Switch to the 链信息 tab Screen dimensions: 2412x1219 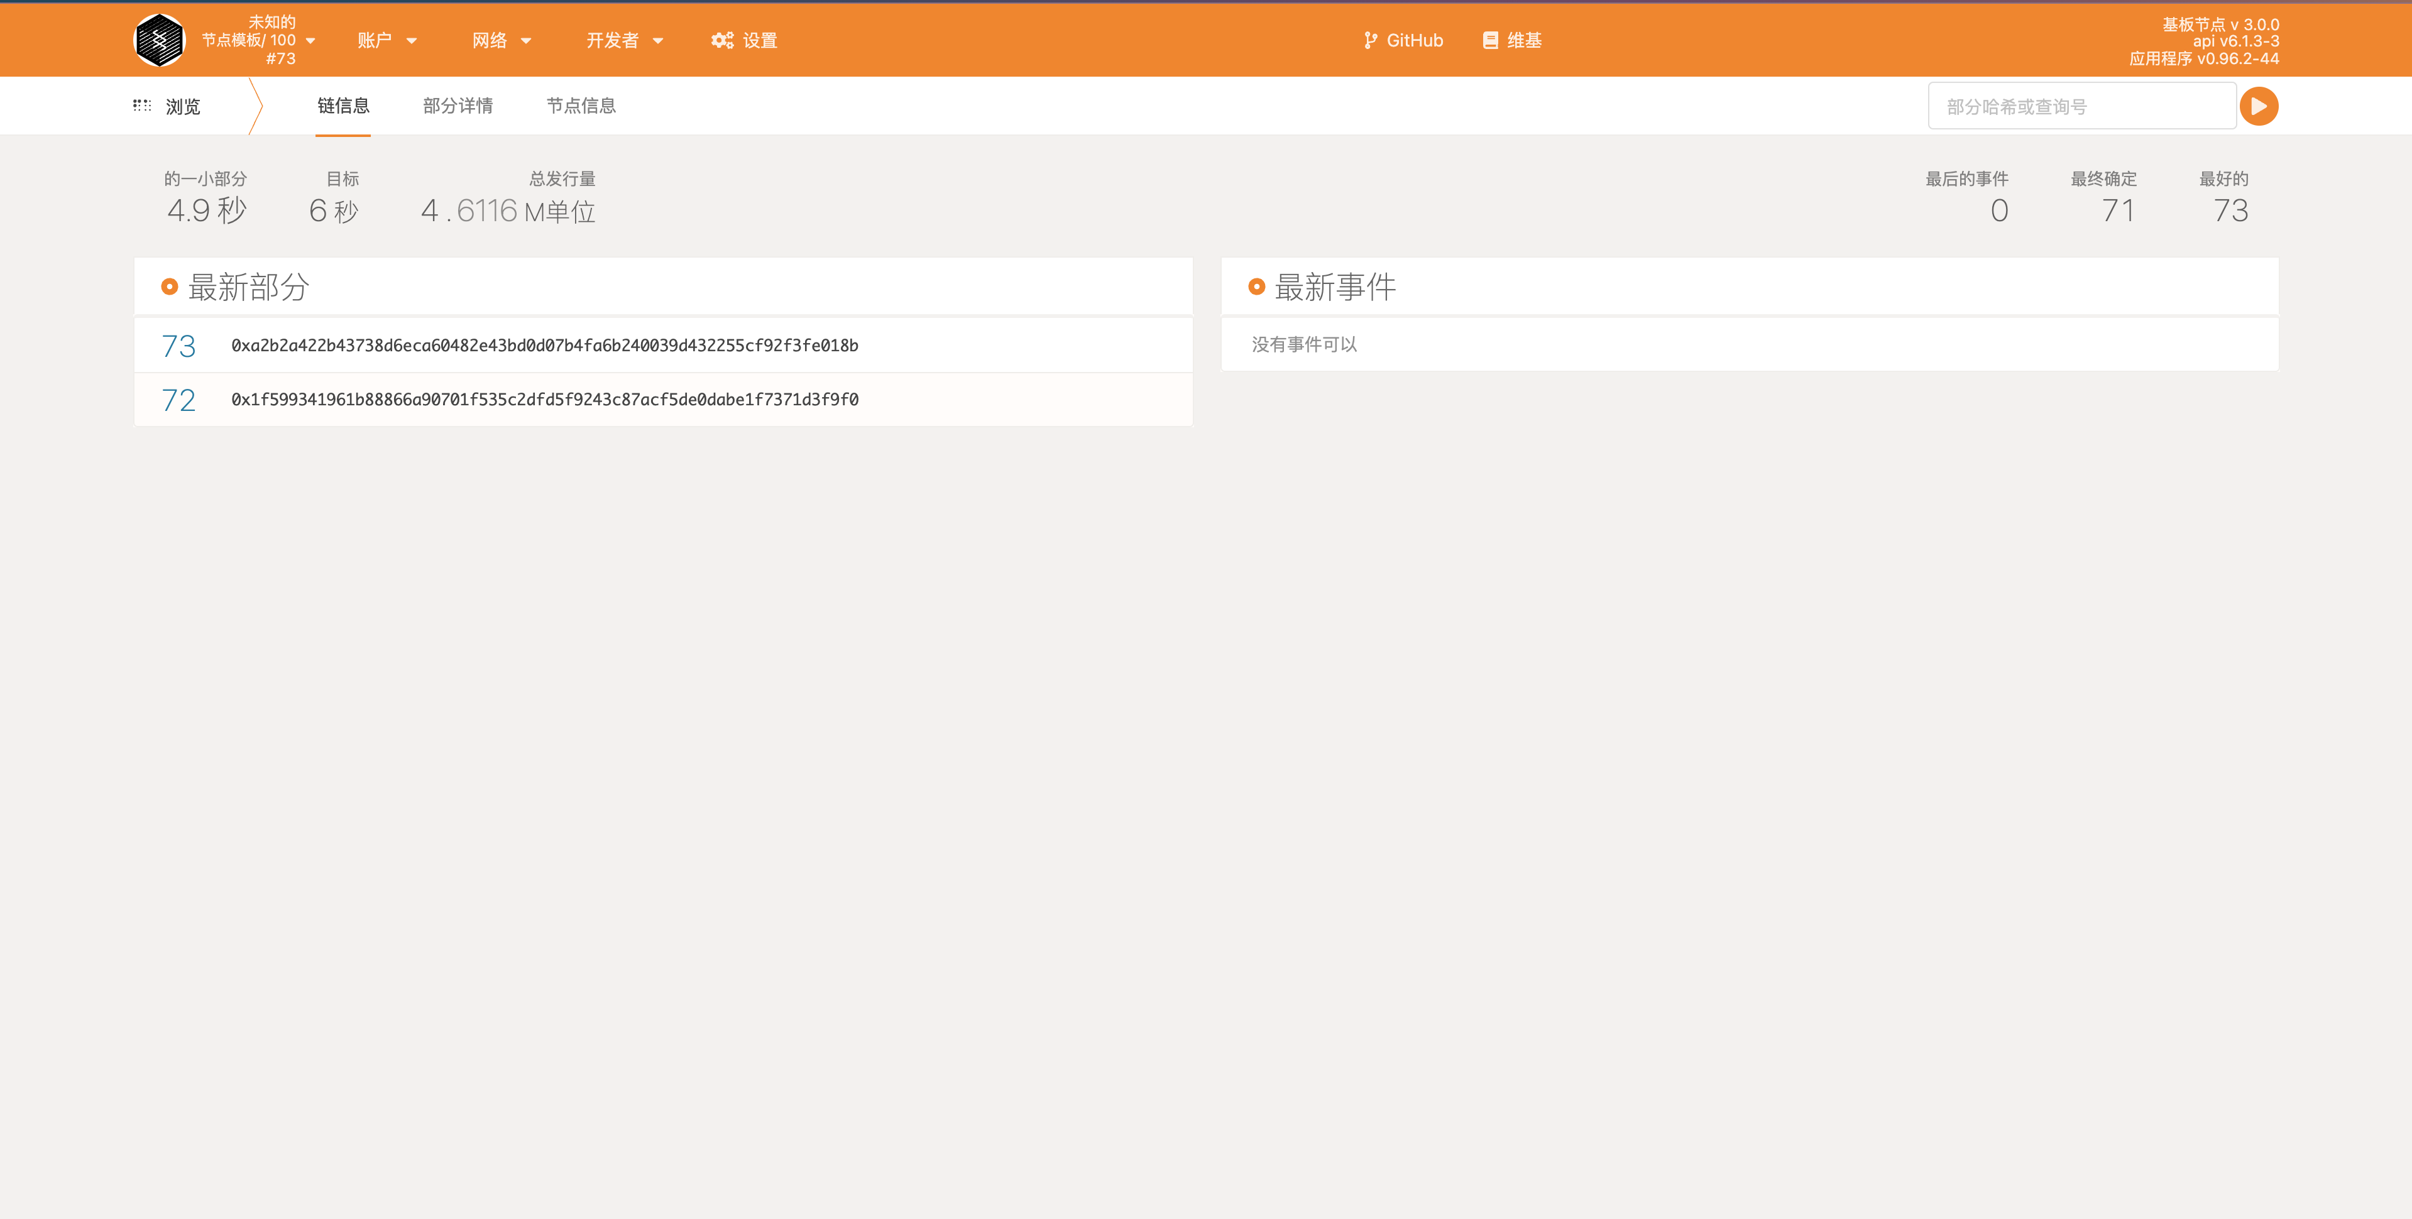(344, 106)
